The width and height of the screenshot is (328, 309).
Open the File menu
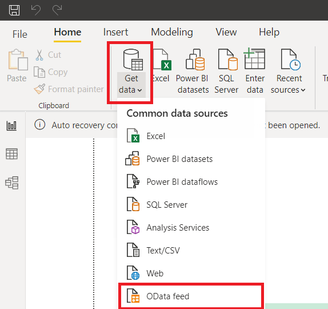(x=19, y=34)
